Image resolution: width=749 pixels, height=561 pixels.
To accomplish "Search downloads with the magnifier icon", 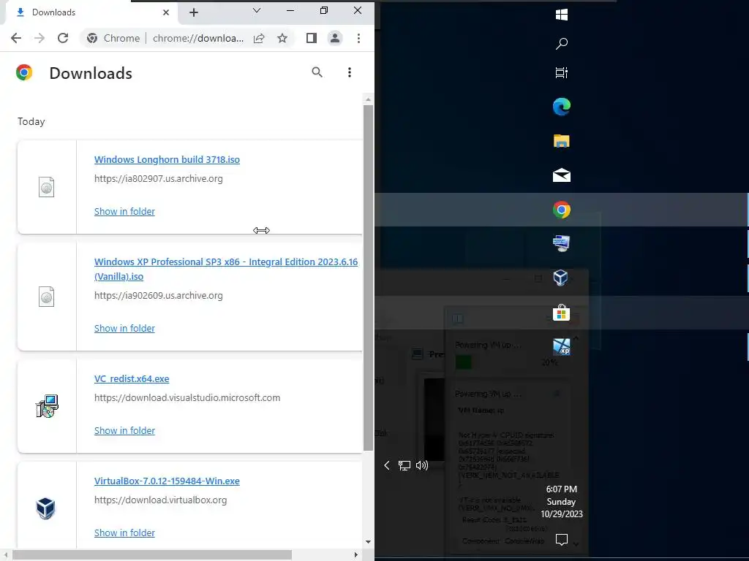I will point(317,72).
